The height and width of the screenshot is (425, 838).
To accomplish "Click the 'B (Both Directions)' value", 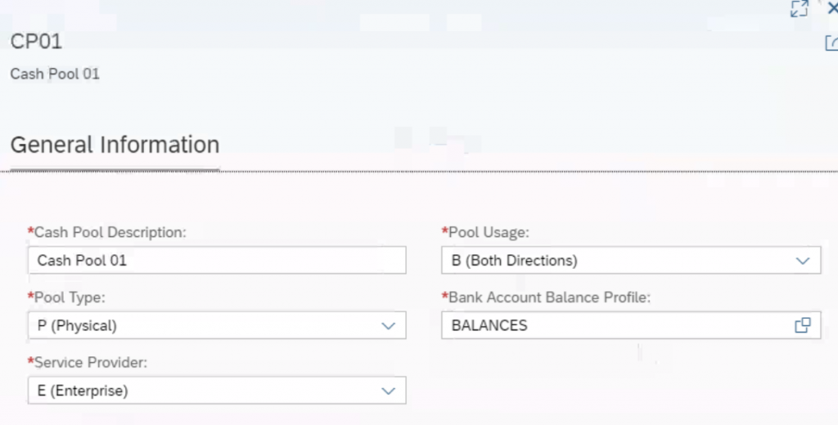I will (x=514, y=261).
